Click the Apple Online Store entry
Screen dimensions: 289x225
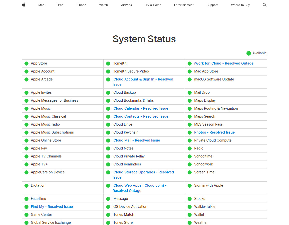point(46,140)
